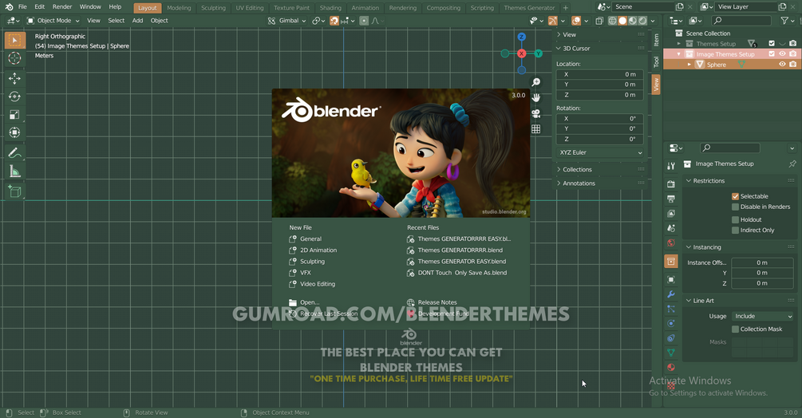Select the Annotate pencil tool
The width and height of the screenshot is (802, 418).
(14, 153)
